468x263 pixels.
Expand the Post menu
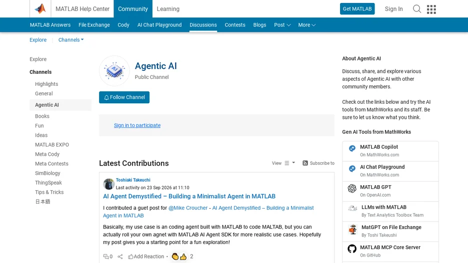(282, 25)
